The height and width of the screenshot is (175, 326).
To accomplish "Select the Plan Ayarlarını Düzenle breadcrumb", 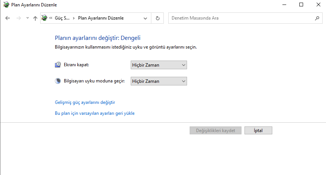I will pyautogui.click(x=101, y=18).
